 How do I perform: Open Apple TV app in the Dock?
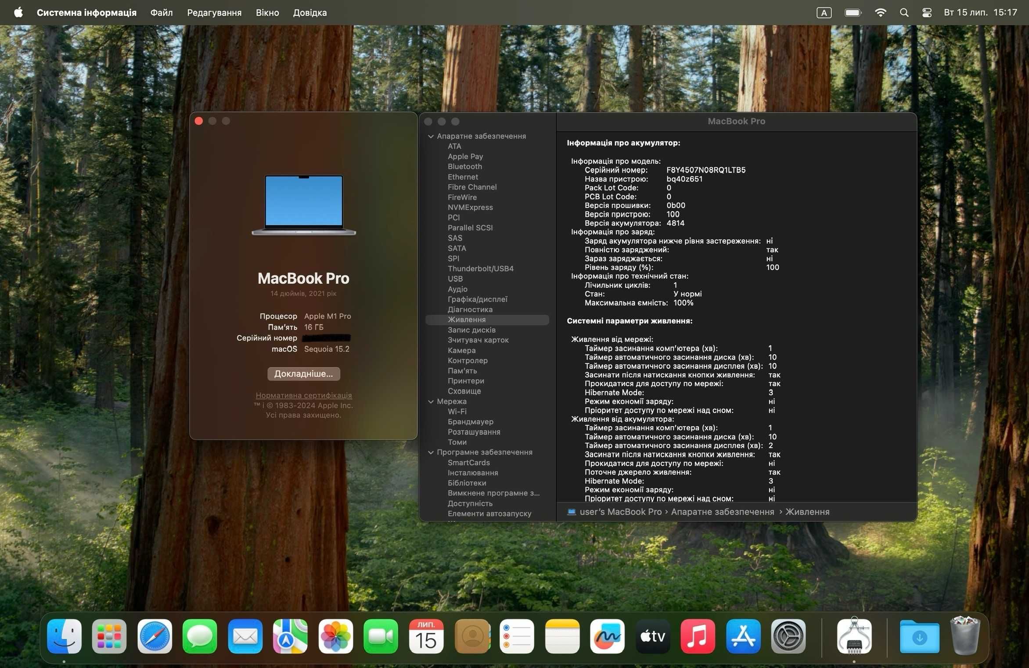click(x=653, y=636)
